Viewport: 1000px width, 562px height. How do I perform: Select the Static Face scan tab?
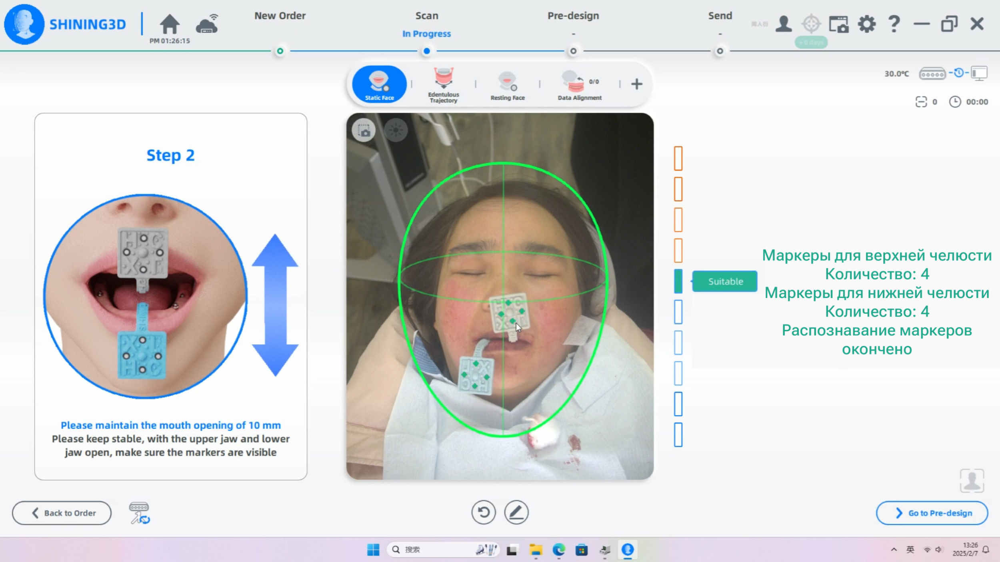[x=379, y=85]
